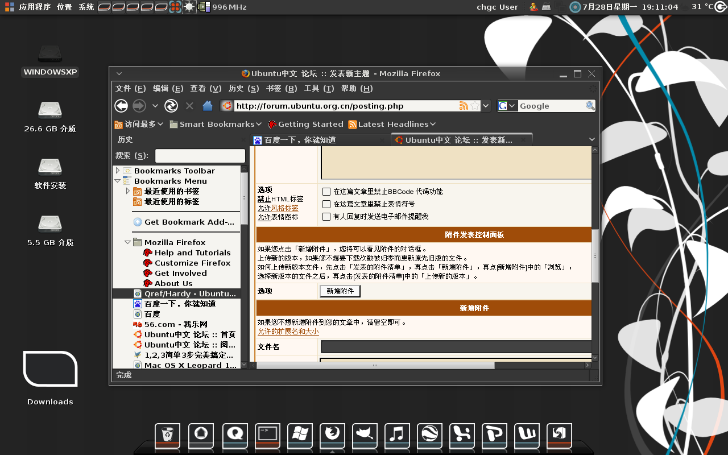The height and width of the screenshot is (455, 728).
Task: Open the search engine selector dropdown
Action: [508, 106]
